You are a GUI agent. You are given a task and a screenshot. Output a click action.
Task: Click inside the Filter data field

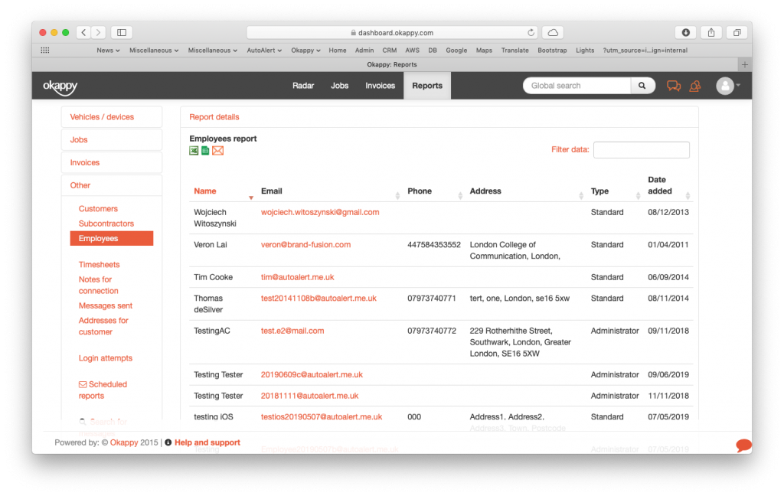641,149
